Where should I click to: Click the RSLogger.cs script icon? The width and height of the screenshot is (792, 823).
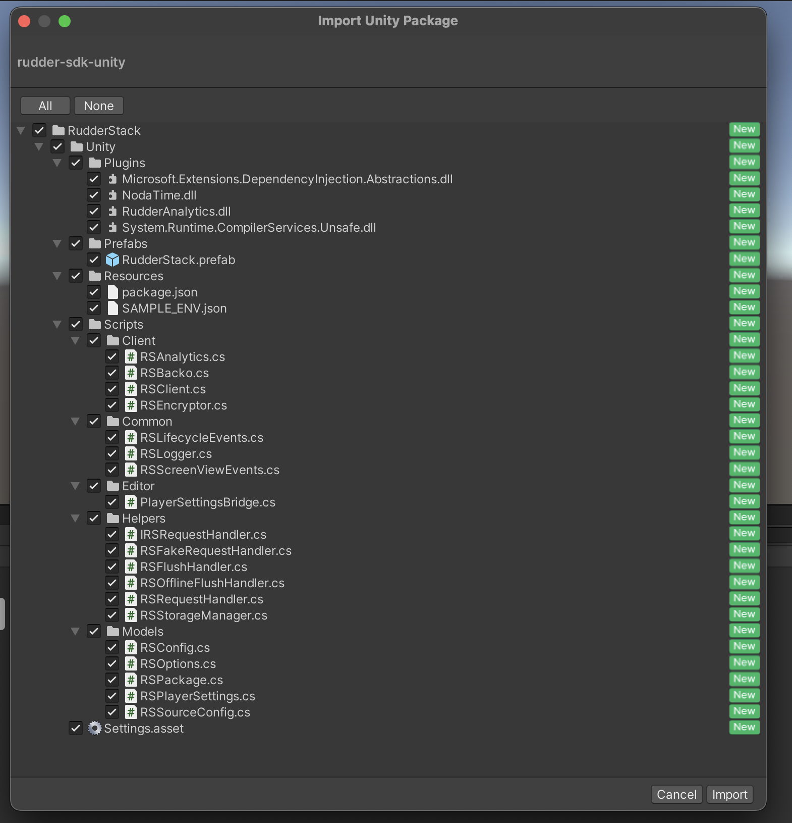pos(131,454)
